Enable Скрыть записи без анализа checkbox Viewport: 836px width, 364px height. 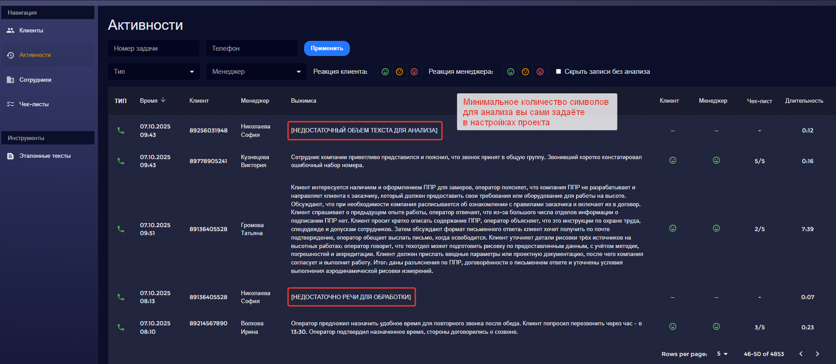558,72
